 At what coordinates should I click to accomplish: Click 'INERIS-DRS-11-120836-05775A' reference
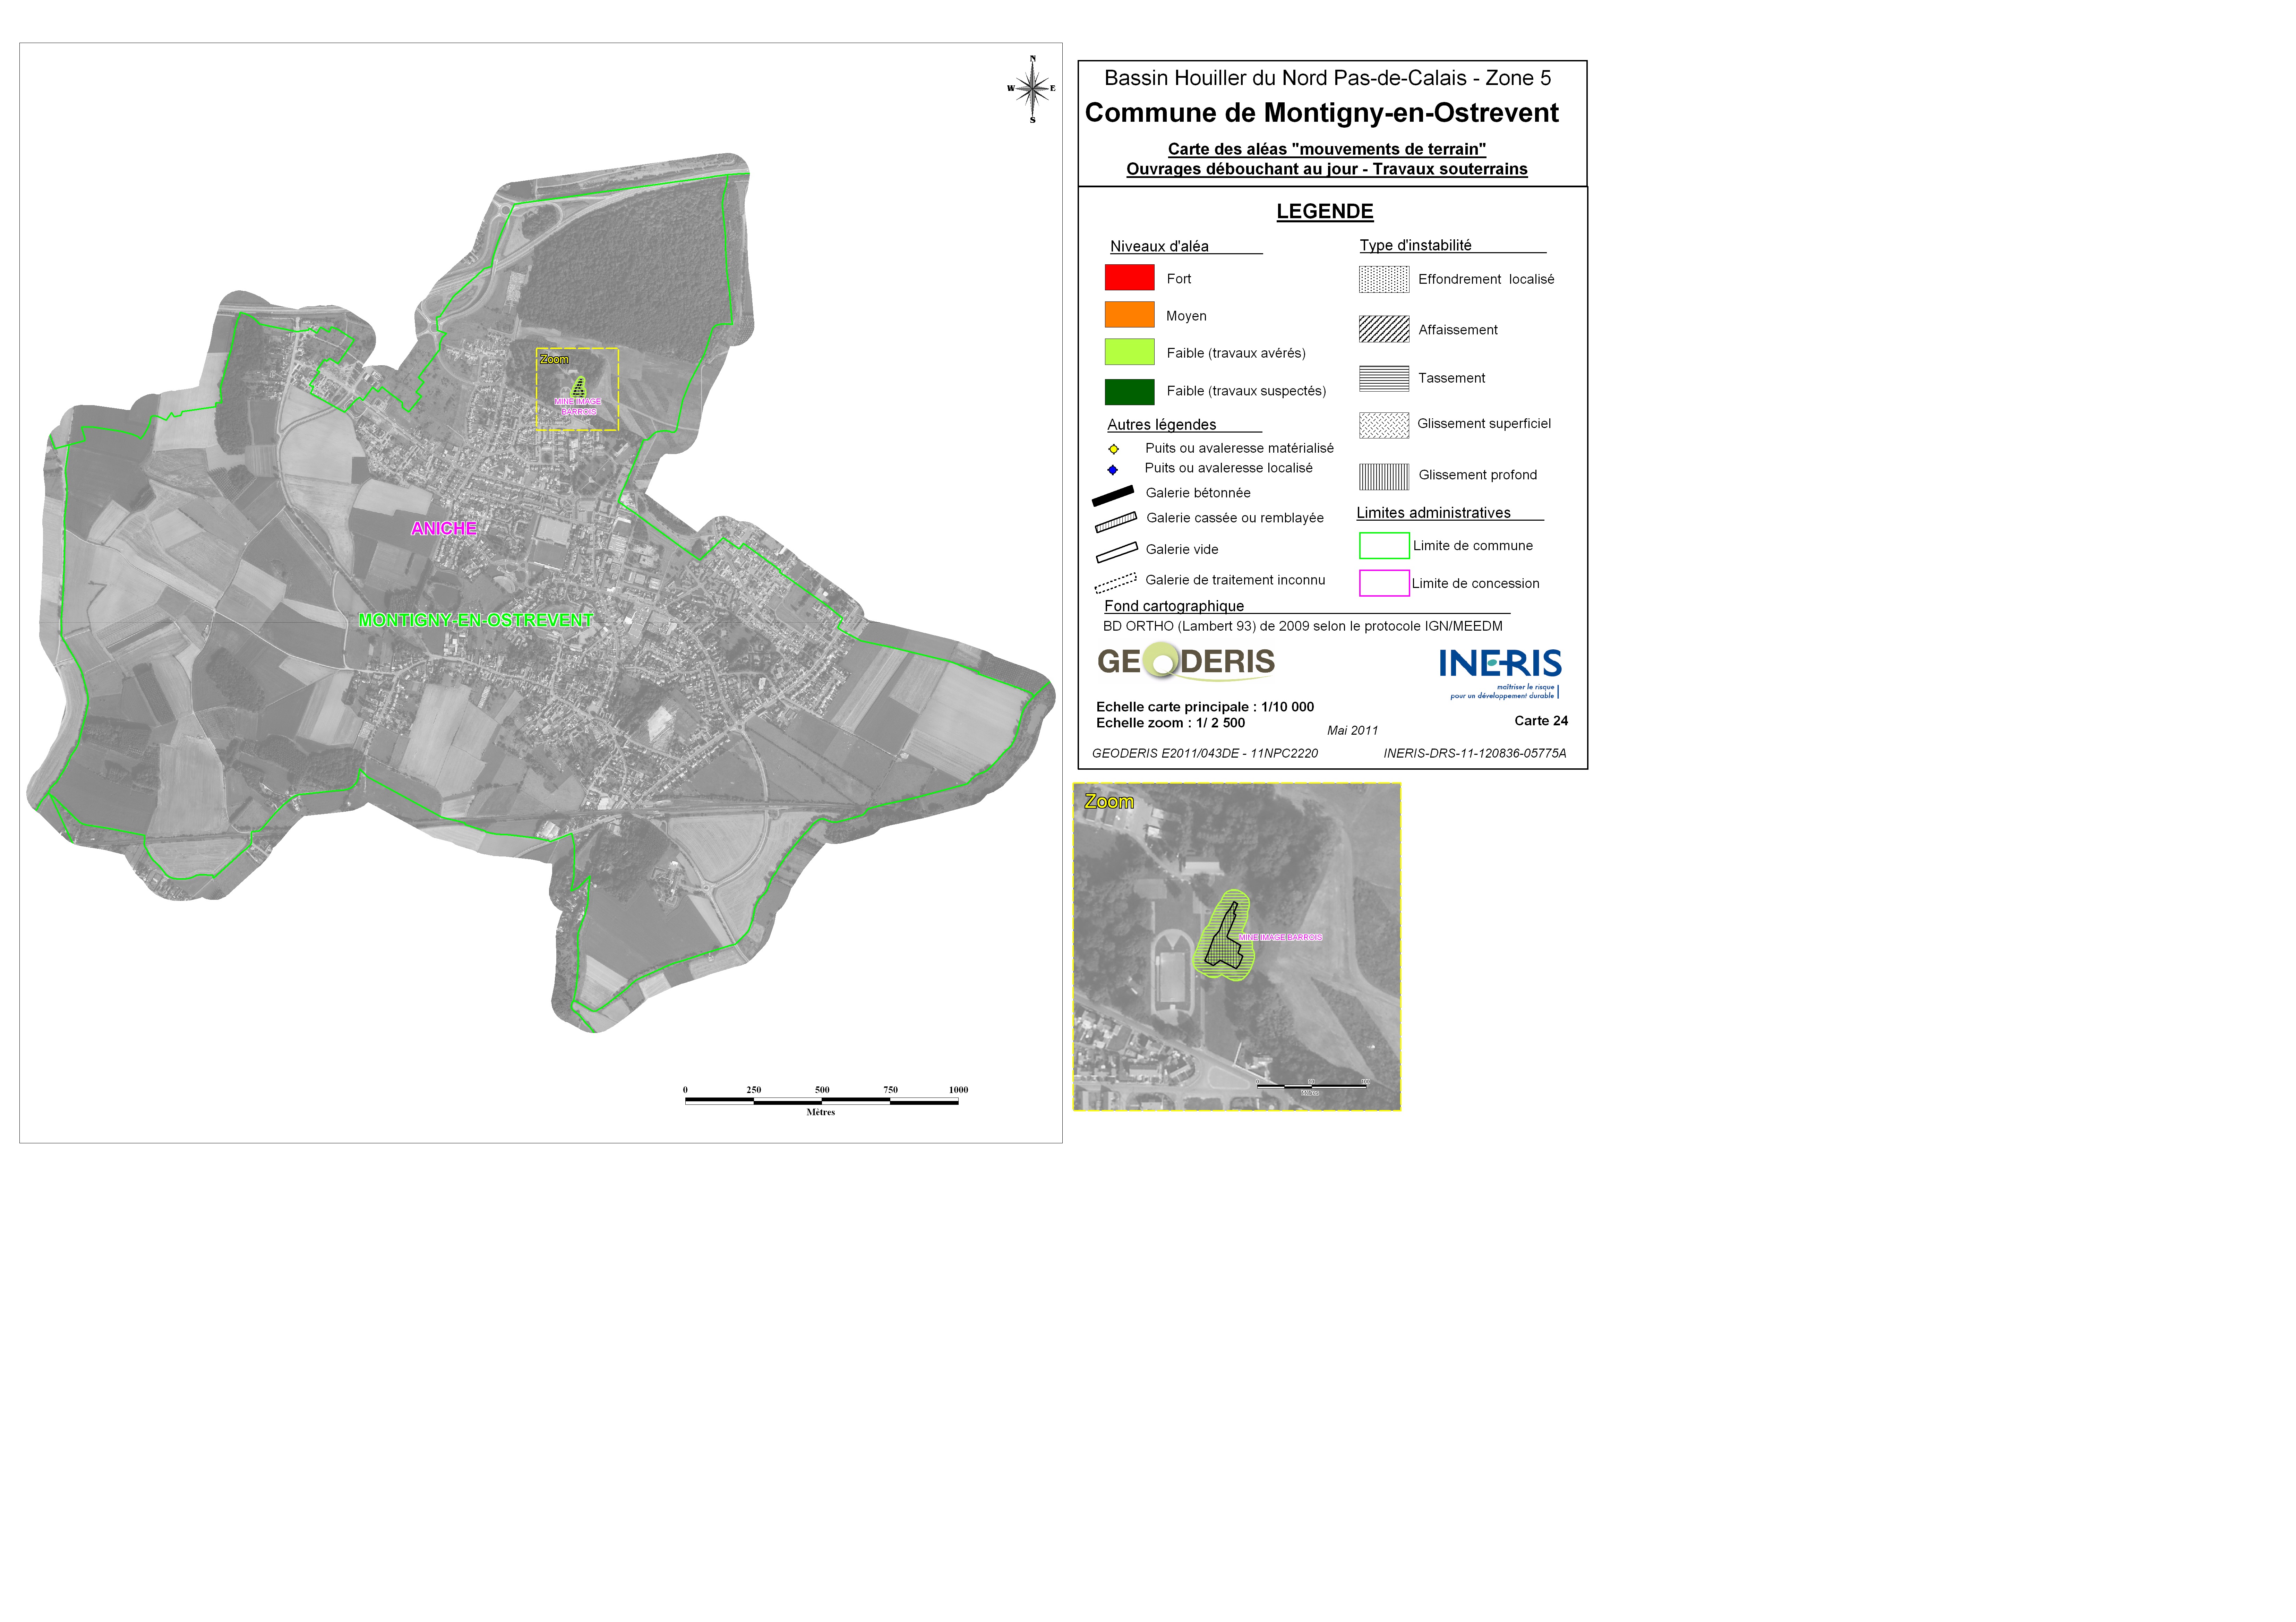pyautogui.click(x=1475, y=754)
